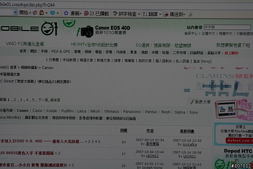Click 下一頁 next page link
The height and width of the screenshot is (169, 253).
pyautogui.click(x=43, y=100)
